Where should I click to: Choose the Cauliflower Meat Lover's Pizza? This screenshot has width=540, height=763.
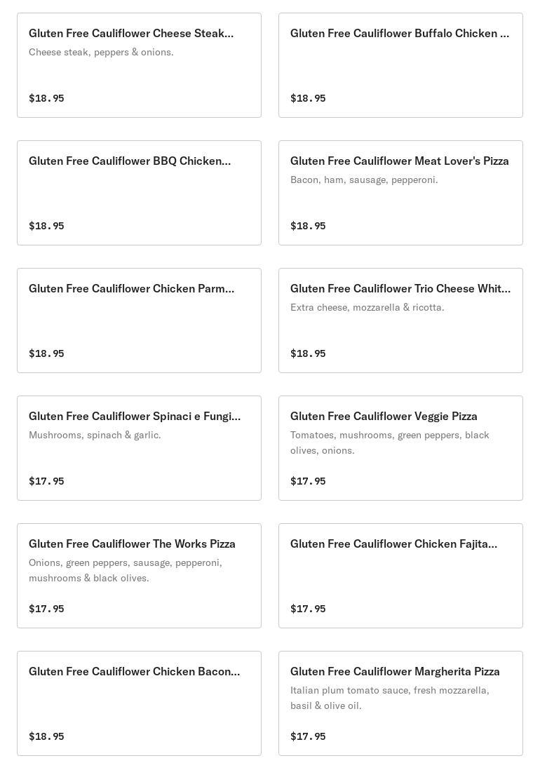pyautogui.click(x=399, y=161)
